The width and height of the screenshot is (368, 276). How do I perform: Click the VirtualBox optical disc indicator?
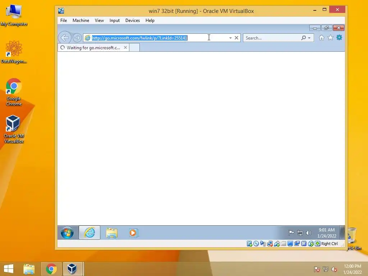pos(256,244)
